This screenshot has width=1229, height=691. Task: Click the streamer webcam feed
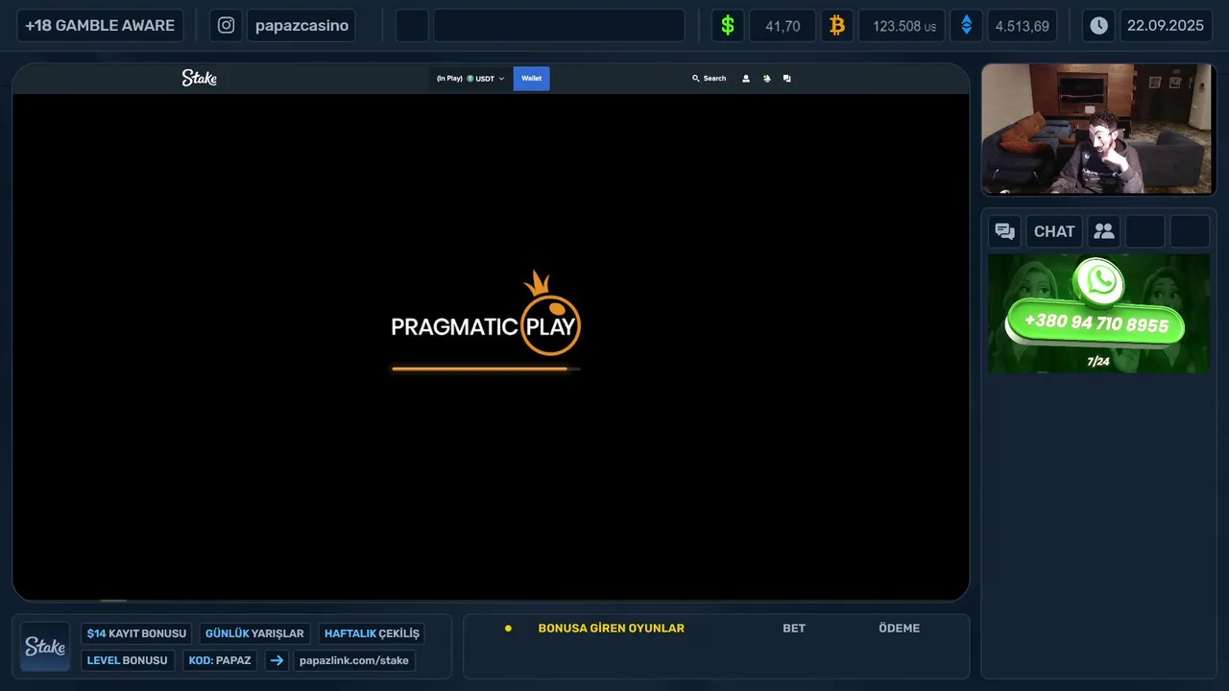(1098, 130)
